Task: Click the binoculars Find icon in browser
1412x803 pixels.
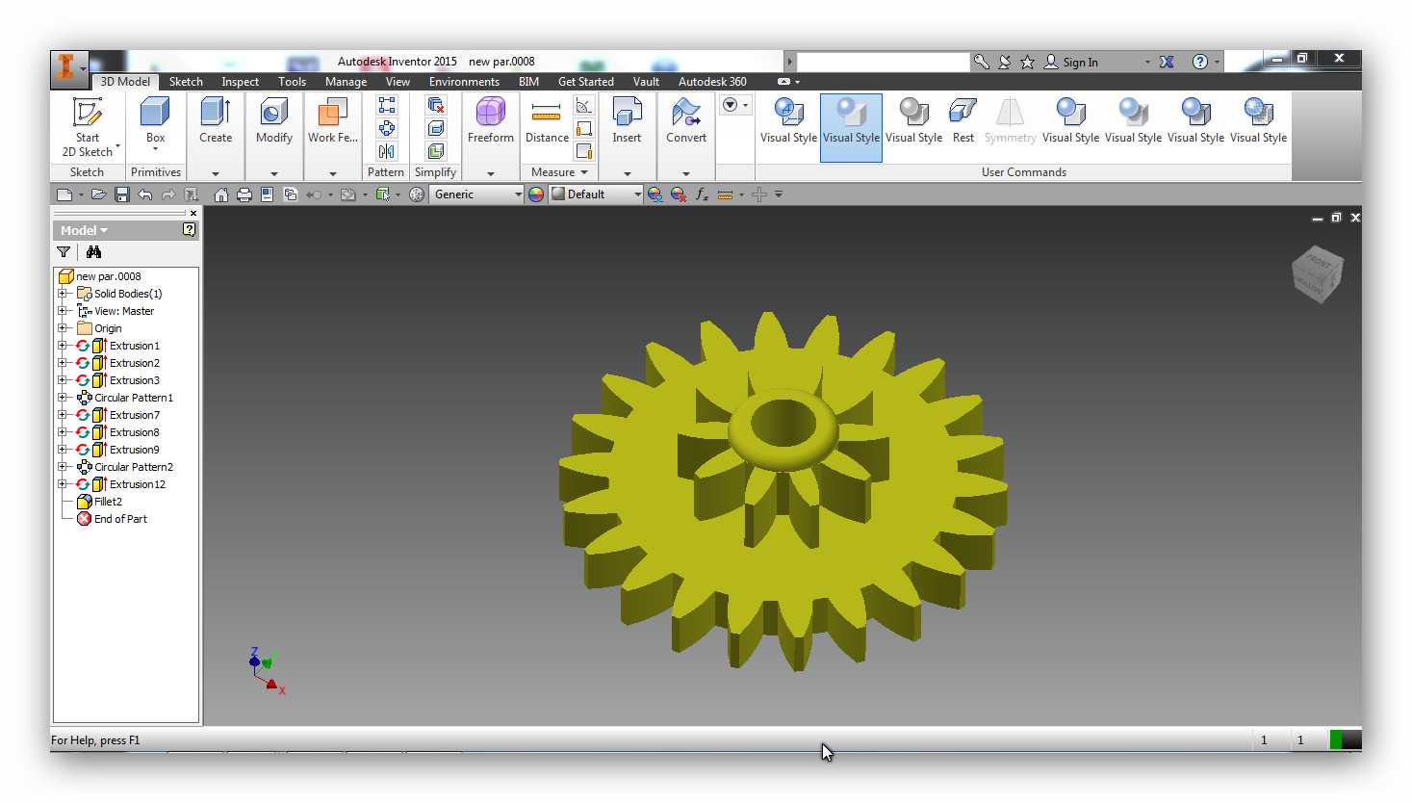Action: tap(93, 252)
